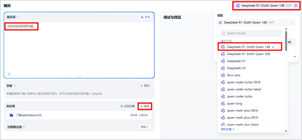Click the 编排 page title
This screenshot has width=302, height=140.
[7, 6]
